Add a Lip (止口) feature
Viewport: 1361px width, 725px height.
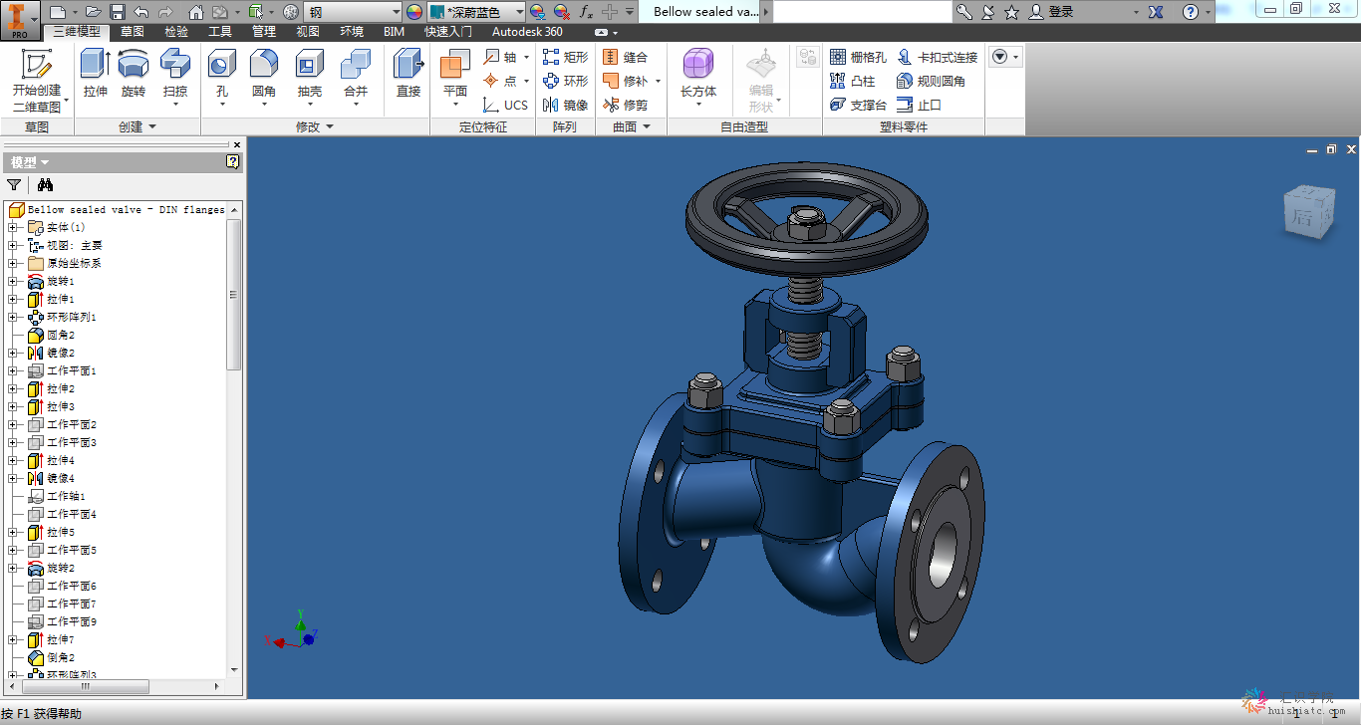pos(919,105)
